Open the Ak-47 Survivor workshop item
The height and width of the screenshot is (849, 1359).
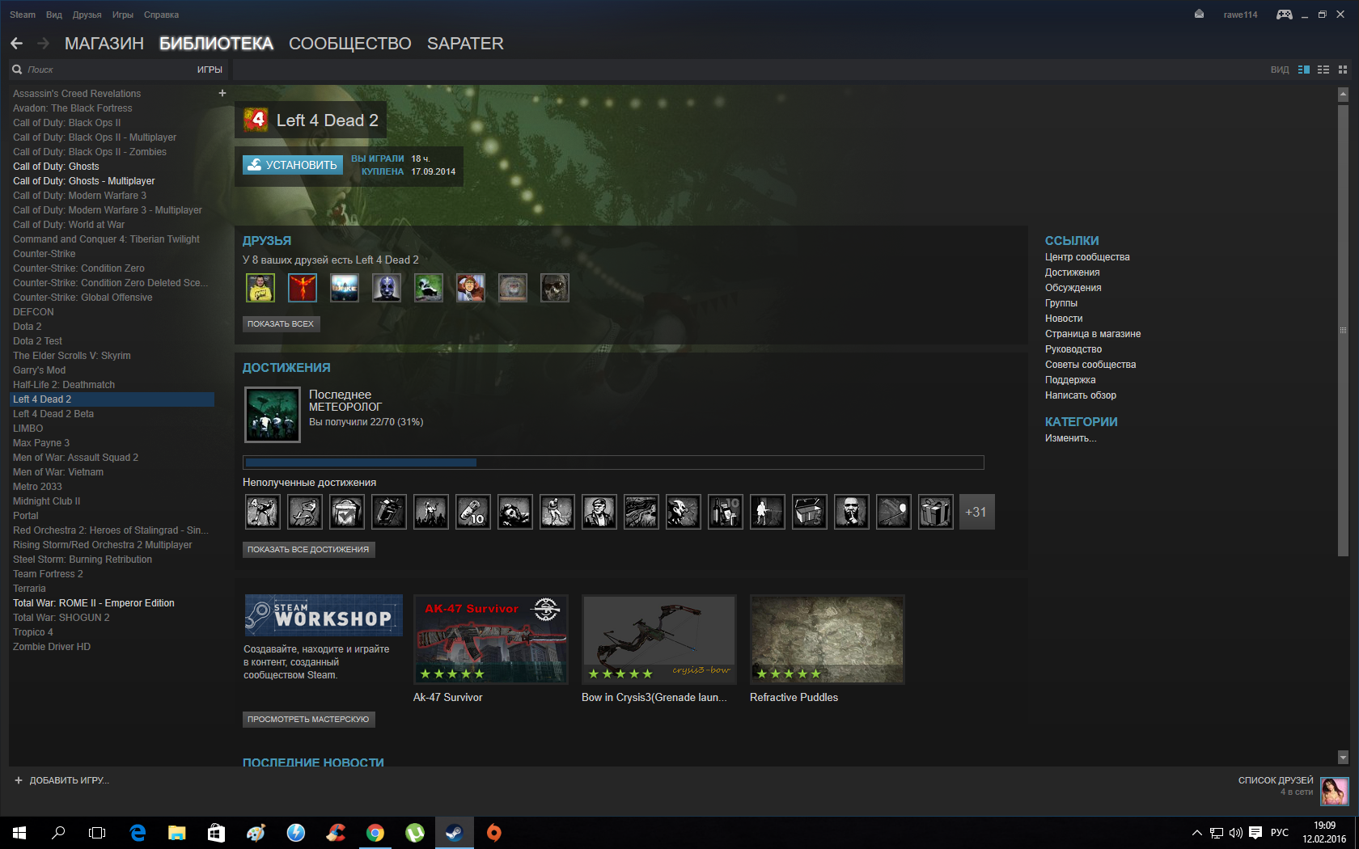(x=491, y=640)
